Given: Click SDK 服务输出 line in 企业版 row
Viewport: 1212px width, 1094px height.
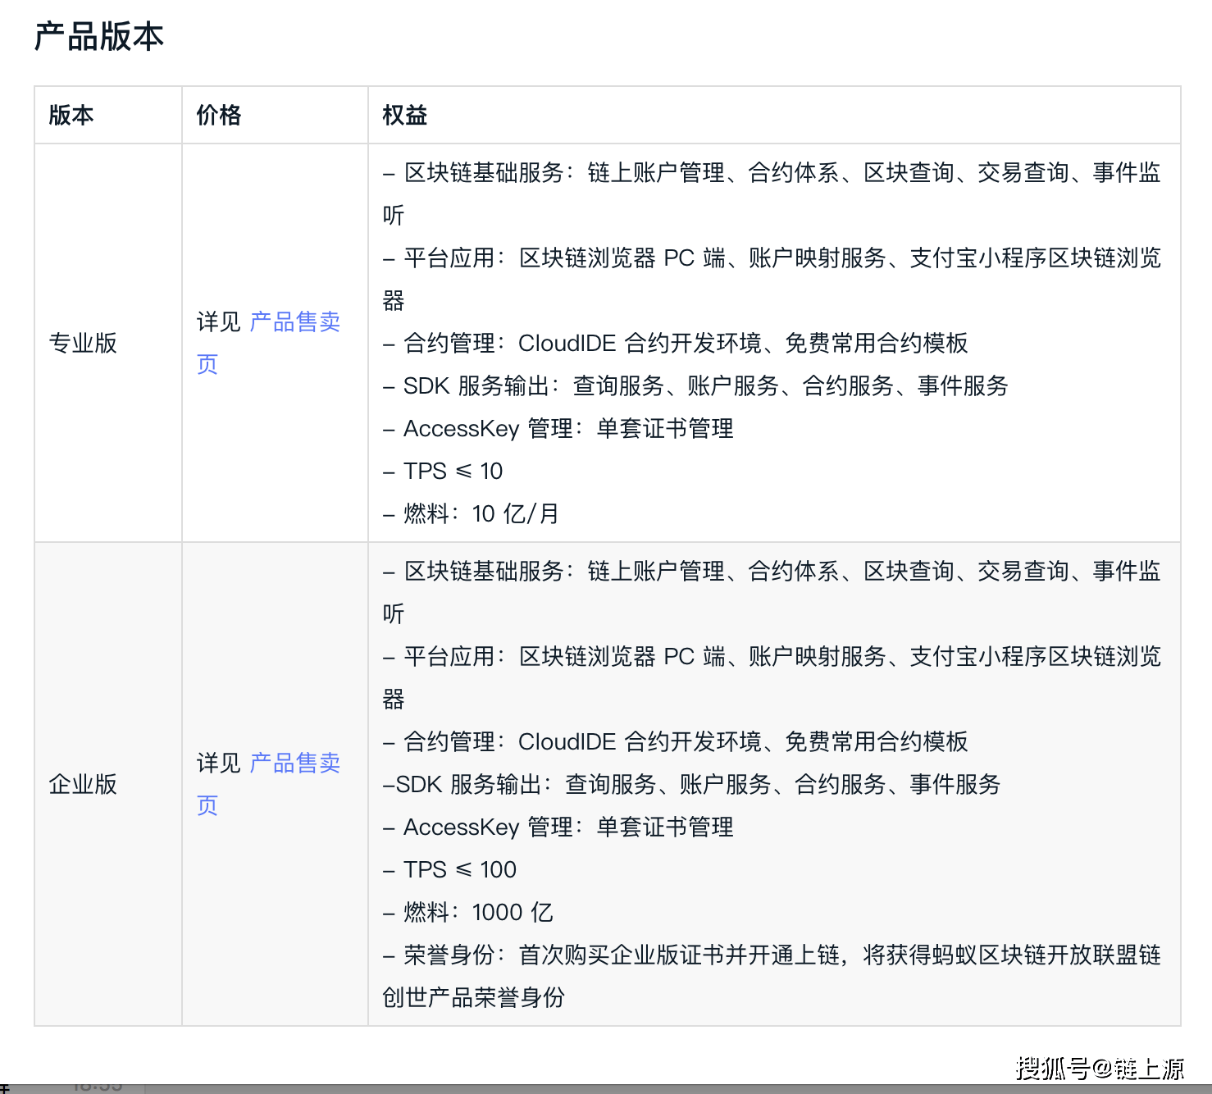Looking at the screenshot, I should [x=691, y=785].
